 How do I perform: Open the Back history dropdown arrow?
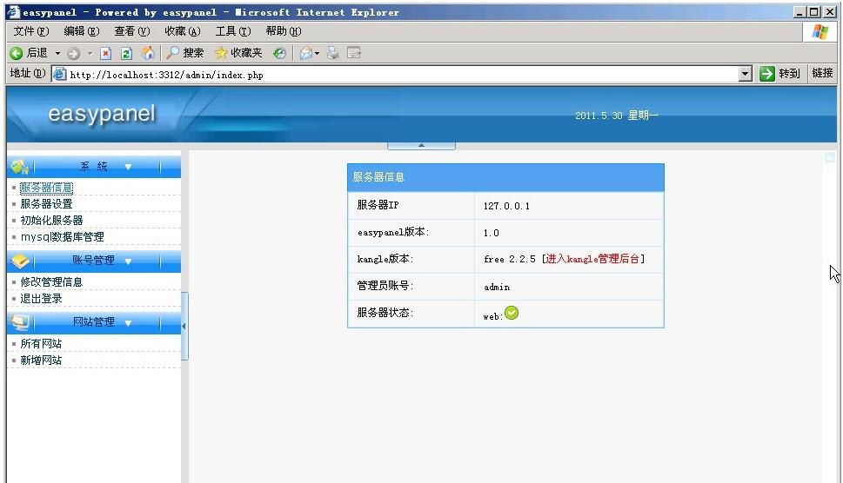pyautogui.click(x=57, y=53)
